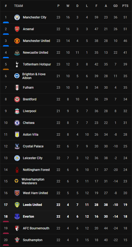Image resolution: width=132 pixels, height=247 pixels.
Task: Open the Fulham team page link
Action: (28, 88)
